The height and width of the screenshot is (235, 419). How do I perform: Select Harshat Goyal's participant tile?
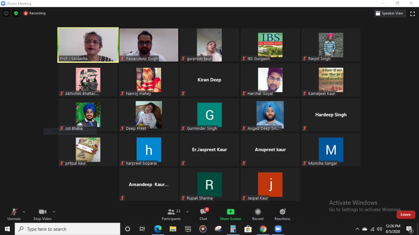tap(270, 80)
